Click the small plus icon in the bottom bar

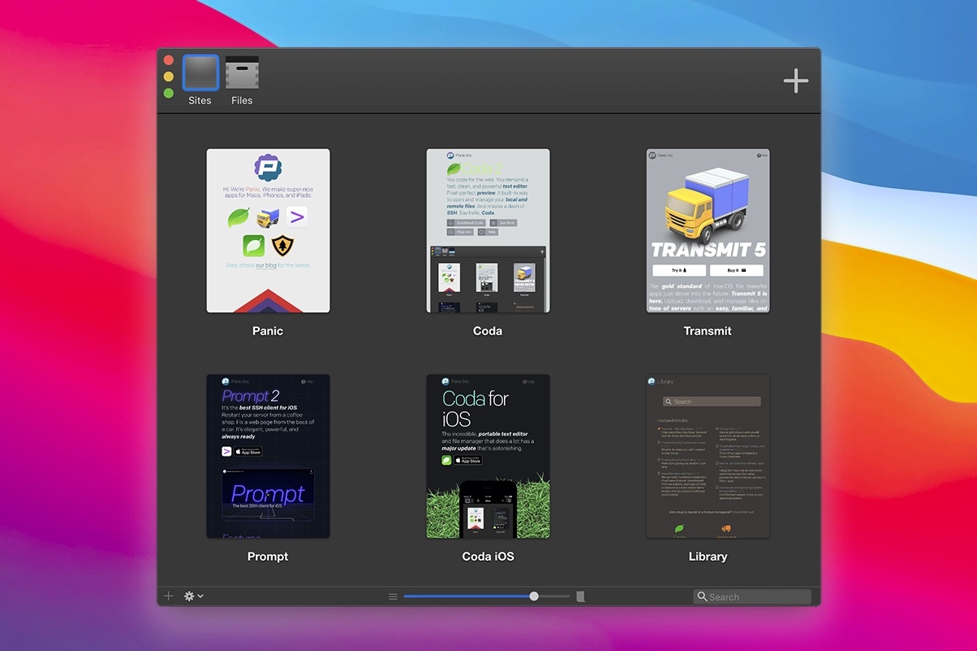click(x=169, y=596)
